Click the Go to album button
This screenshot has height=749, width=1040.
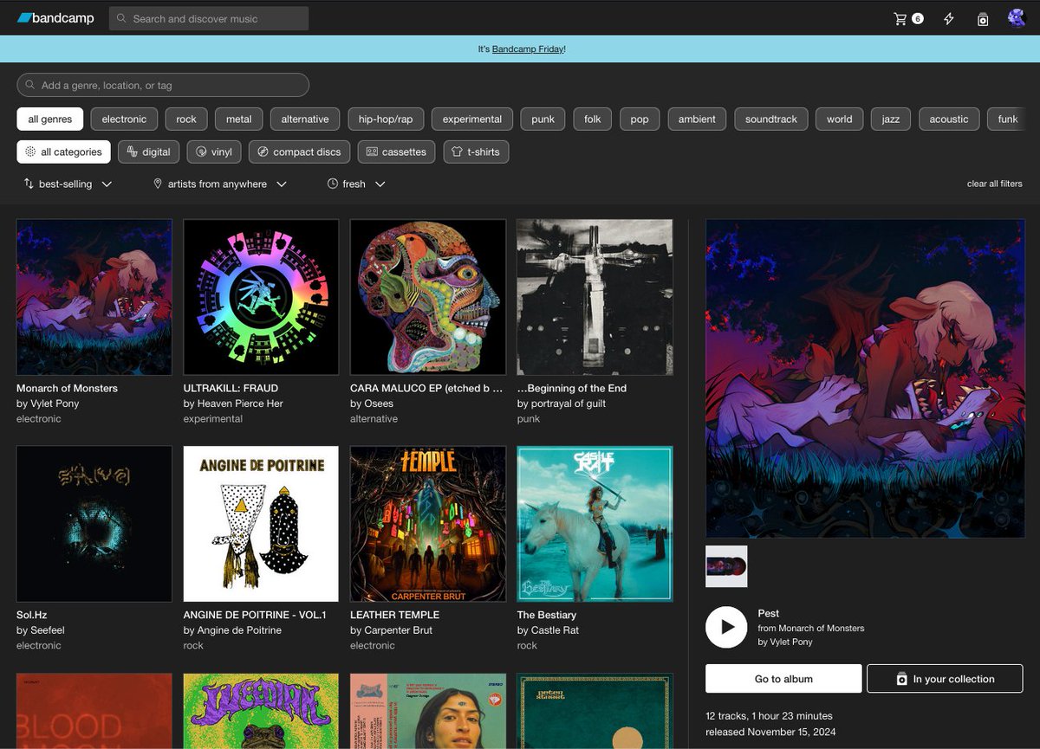point(783,679)
